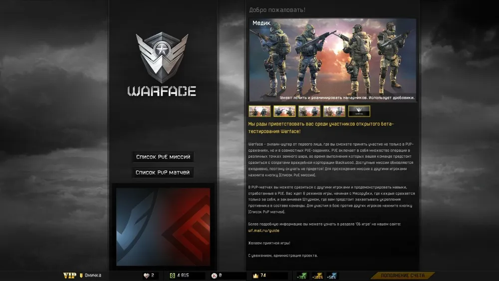499x281 pixels.
Task: Click the Warface winged shield logo
Action: click(x=162, y=57)
